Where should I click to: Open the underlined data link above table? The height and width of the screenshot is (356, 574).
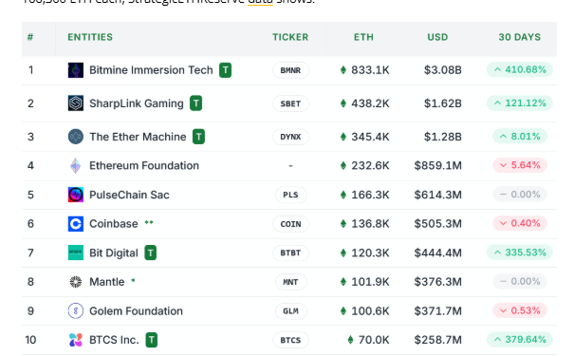(x=260, y=2)
